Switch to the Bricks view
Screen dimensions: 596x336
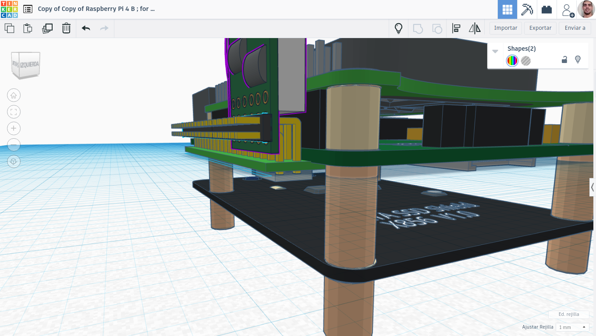pyautogui.click(x=546, y=9)
